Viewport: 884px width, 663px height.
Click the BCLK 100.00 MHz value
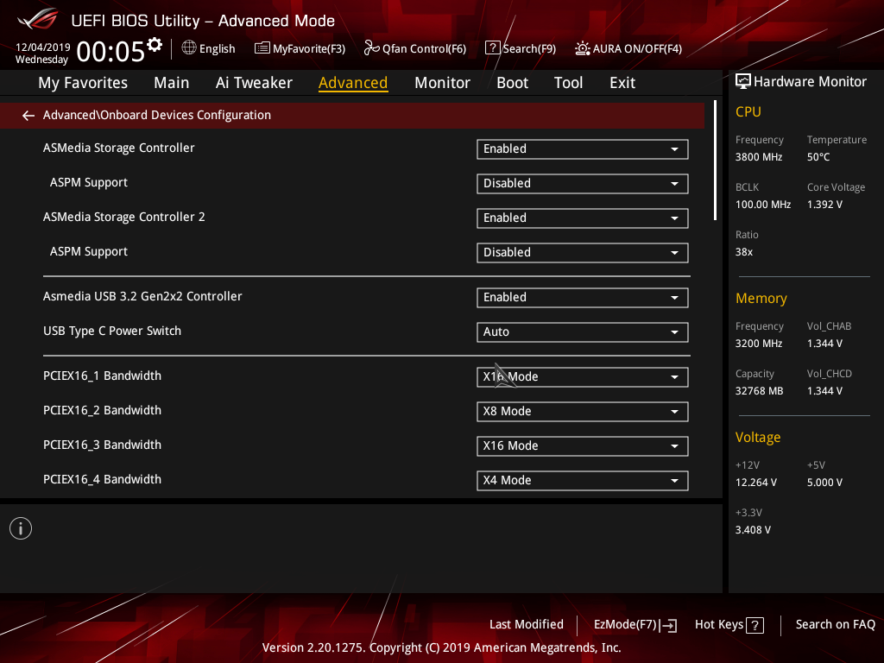pyautogui.click(x=763, y=205)
